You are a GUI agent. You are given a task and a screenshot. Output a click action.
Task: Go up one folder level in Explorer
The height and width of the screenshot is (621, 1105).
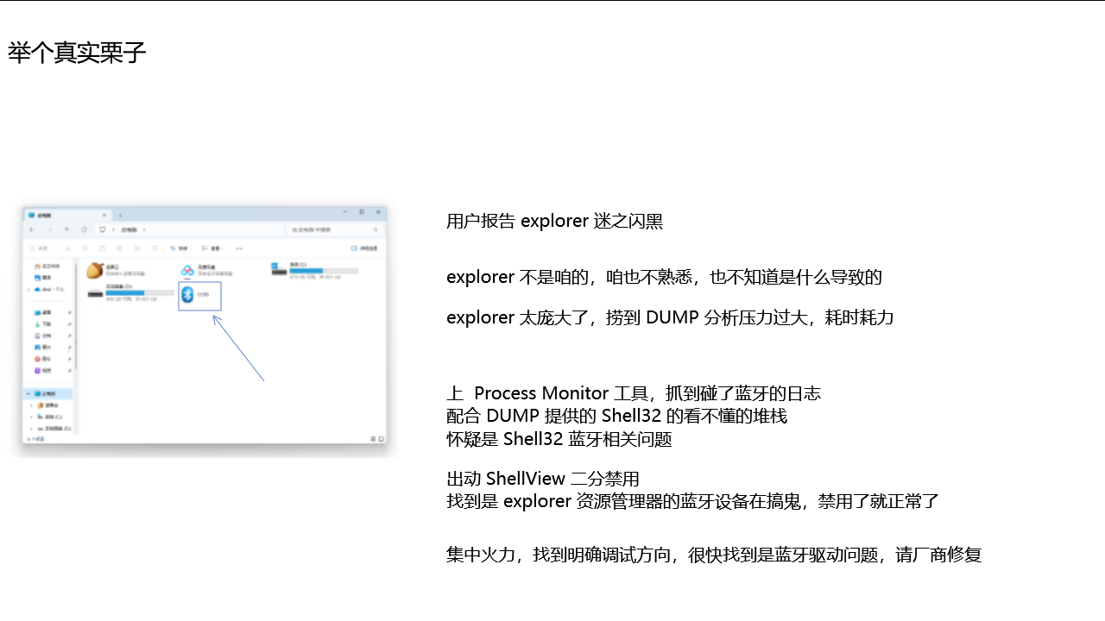(66, 229)
